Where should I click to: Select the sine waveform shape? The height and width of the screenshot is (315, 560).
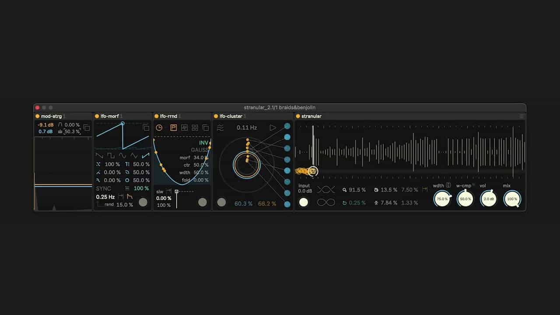(122, 155)
